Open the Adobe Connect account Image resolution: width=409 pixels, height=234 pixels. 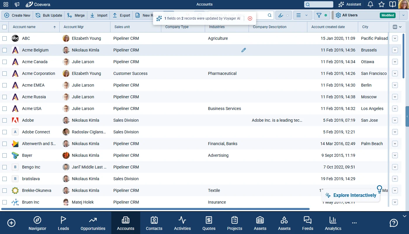36,132
